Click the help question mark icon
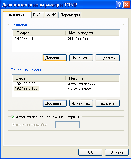The height and width of the screenshot is (159, 131). click(119, 5)
